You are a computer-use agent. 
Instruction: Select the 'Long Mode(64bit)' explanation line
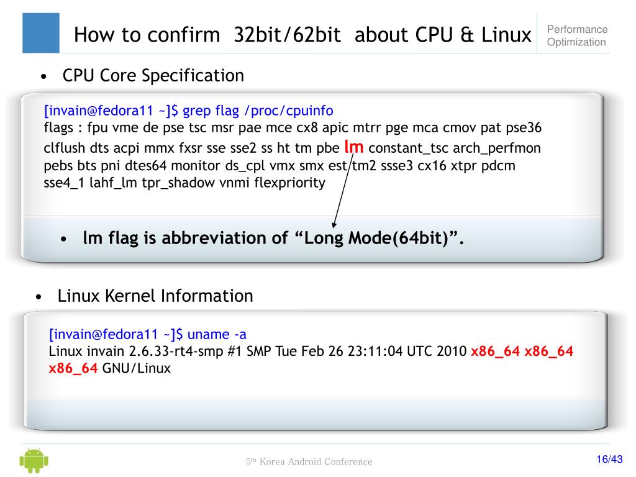pyautogui.click(x=273, y=238)
